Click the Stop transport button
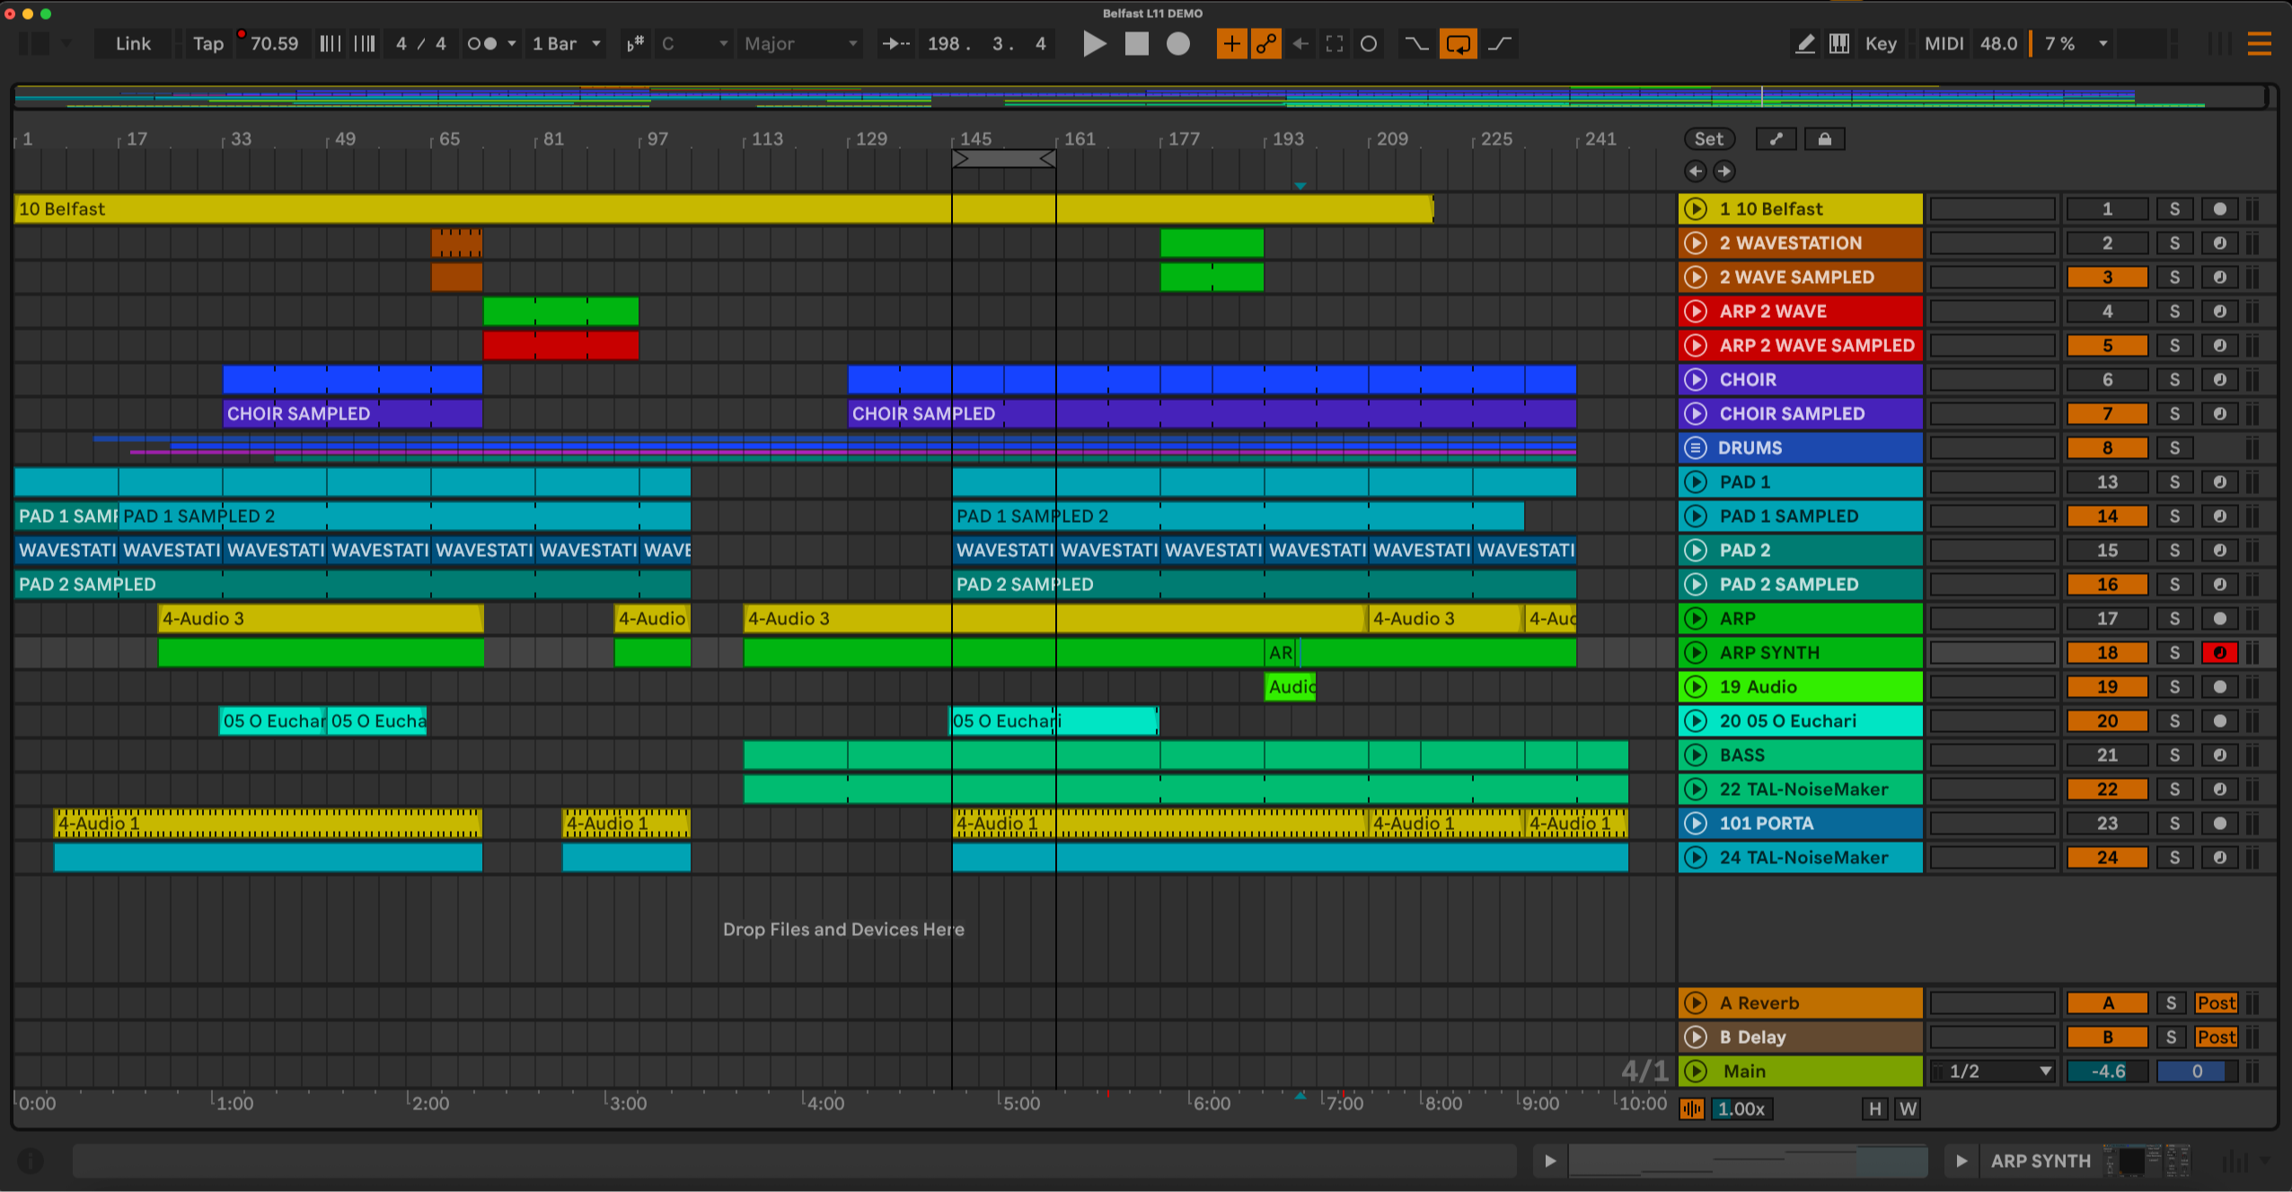 1136,44
